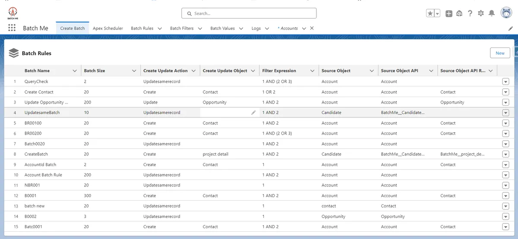Open Filter Expression column header menu
Screen dimensions: 518x239
[313, 71]
